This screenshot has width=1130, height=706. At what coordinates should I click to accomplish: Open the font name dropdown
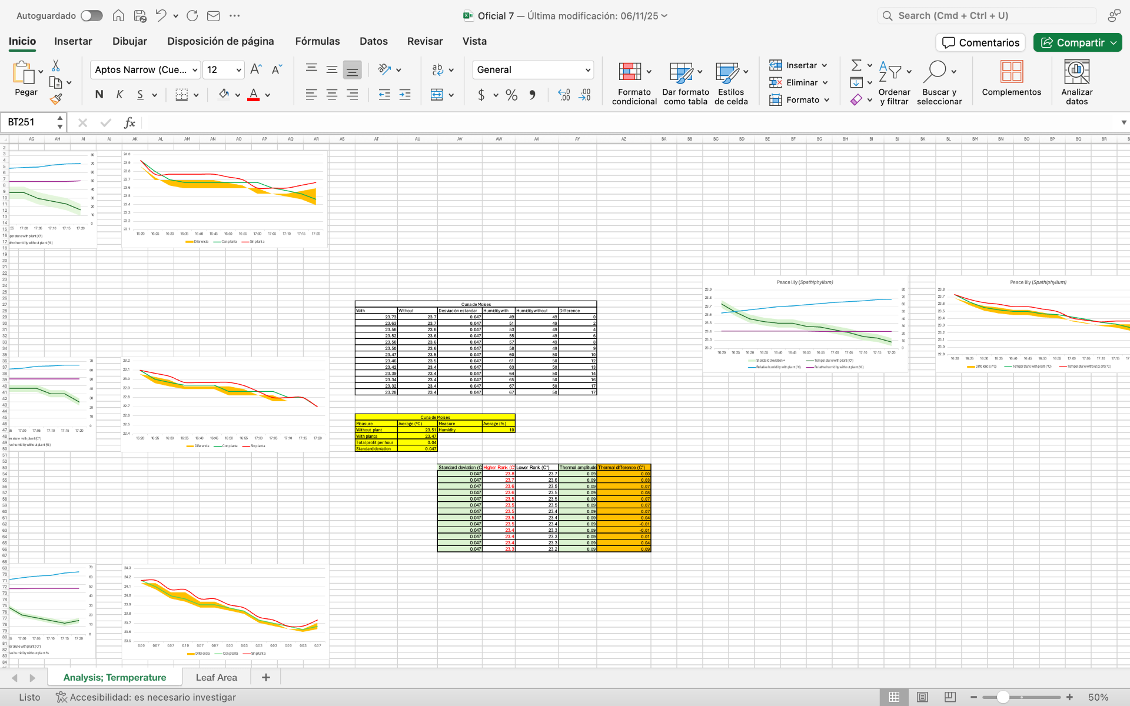coord(195,70)
